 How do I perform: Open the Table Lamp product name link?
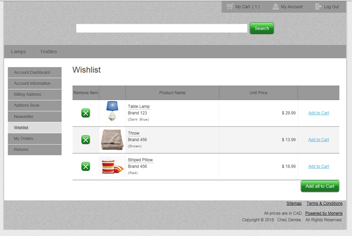pos(139,106)
